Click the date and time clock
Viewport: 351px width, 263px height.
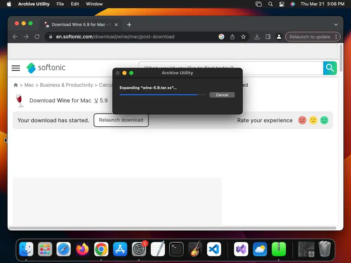322,4
